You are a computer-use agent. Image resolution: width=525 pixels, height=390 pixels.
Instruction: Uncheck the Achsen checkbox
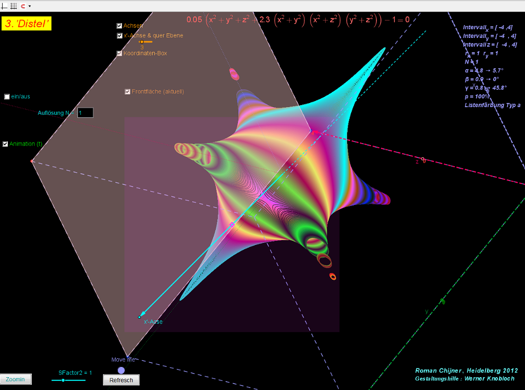tap(119, 26)
